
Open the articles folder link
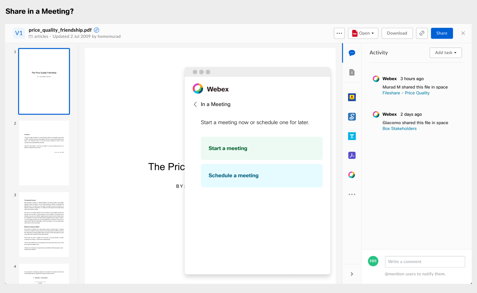click(41, 36)
